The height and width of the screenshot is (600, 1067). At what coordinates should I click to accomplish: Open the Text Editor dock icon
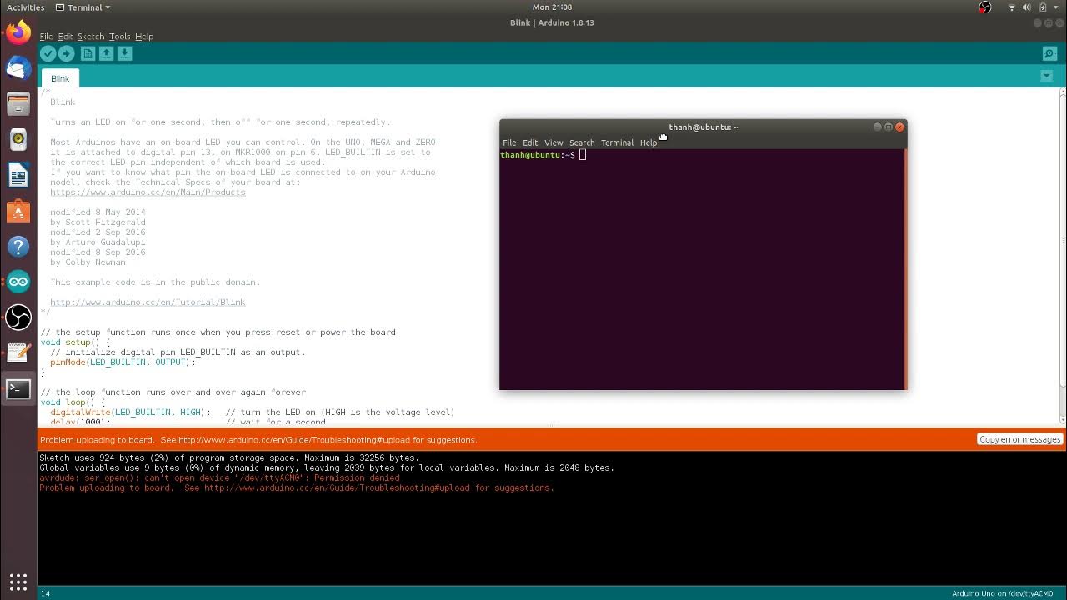(x=18, y=353)
